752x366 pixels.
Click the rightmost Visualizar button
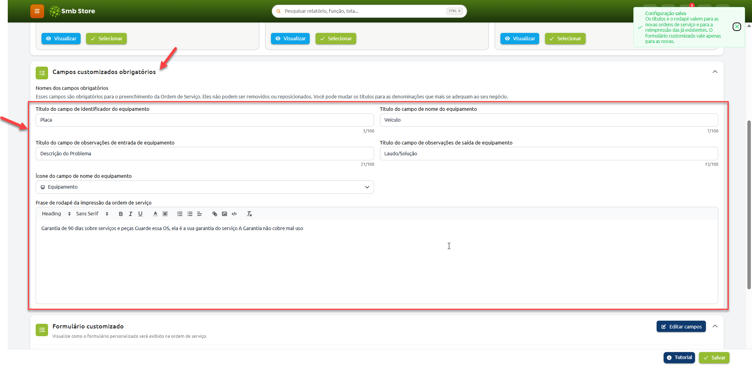[x=520, y=39]
